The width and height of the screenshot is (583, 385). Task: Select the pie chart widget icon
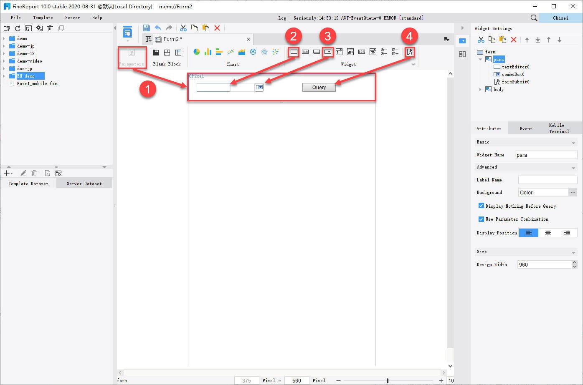[x=197, y=52]
